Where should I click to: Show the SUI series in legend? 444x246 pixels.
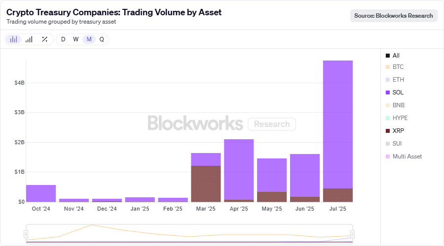tap(397, 143)
